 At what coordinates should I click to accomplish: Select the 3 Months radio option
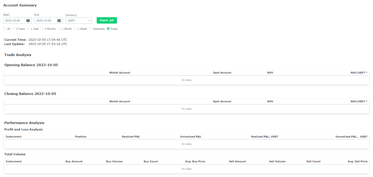pyautogui.click(x=42, y=29)
